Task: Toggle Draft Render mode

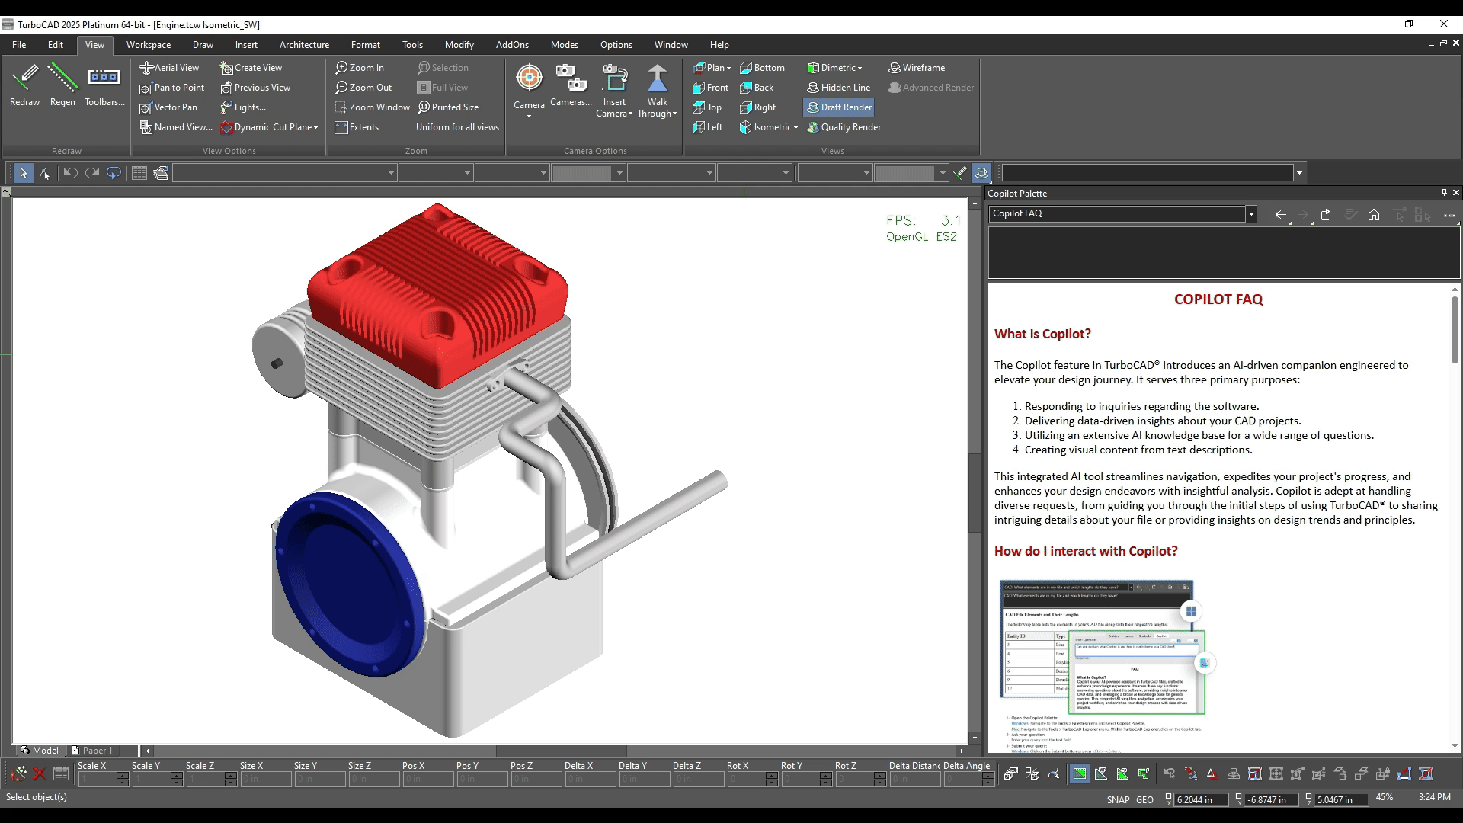Action: click(838, 107)
